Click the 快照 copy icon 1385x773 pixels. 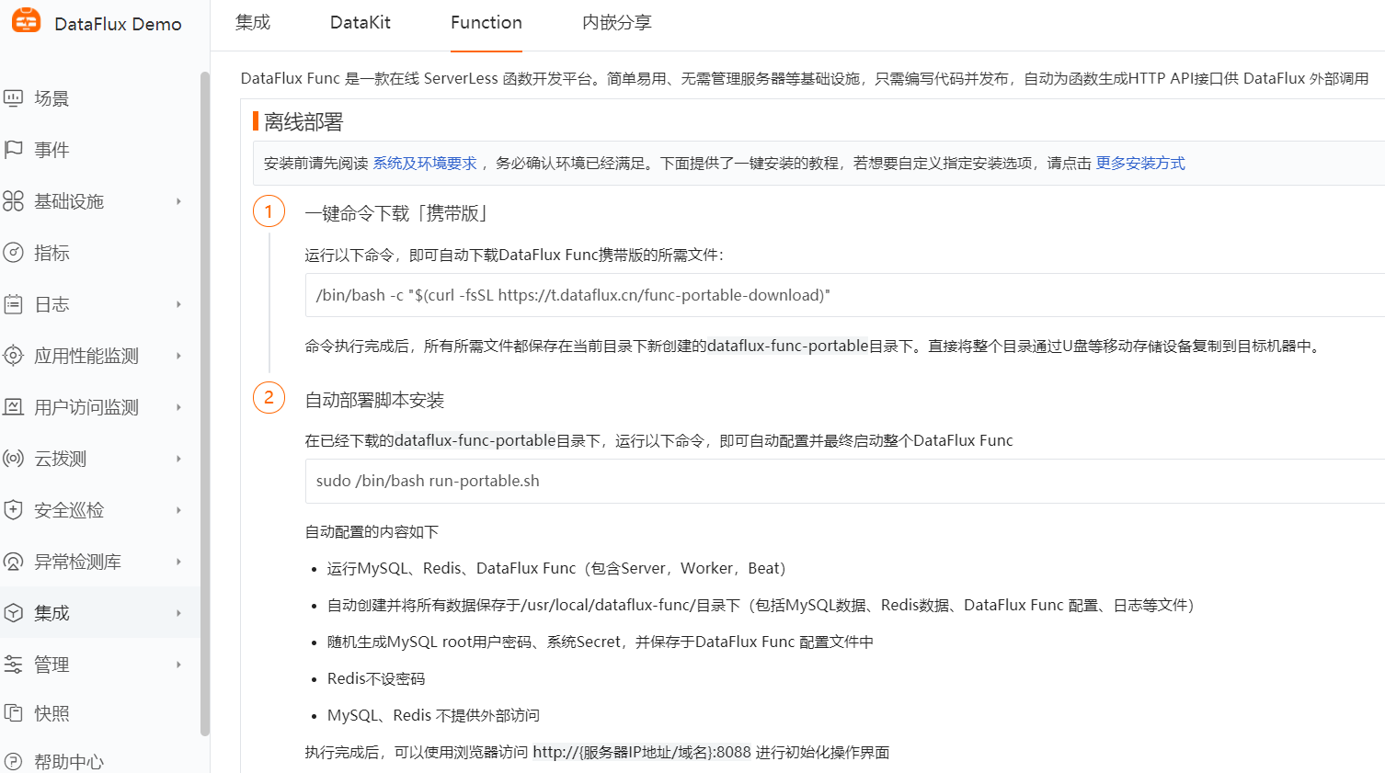[13, 713]
